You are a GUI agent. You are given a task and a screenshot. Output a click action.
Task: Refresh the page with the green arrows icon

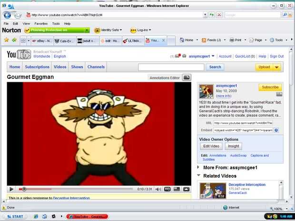(212, 15)
